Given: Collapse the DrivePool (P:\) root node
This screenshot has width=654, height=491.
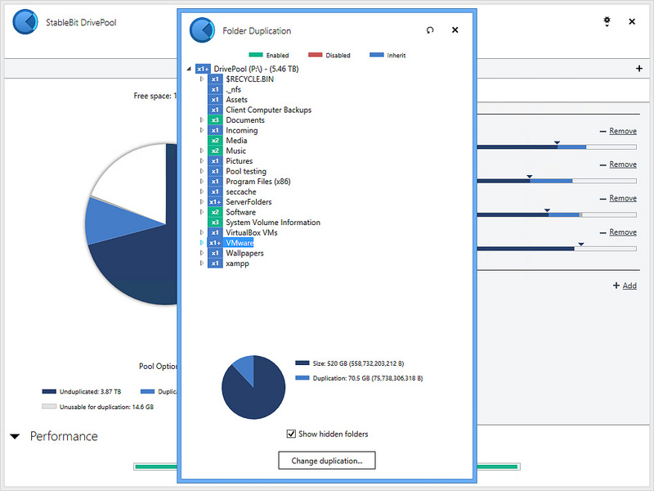Looking at the screenshot, I should 189,69.
